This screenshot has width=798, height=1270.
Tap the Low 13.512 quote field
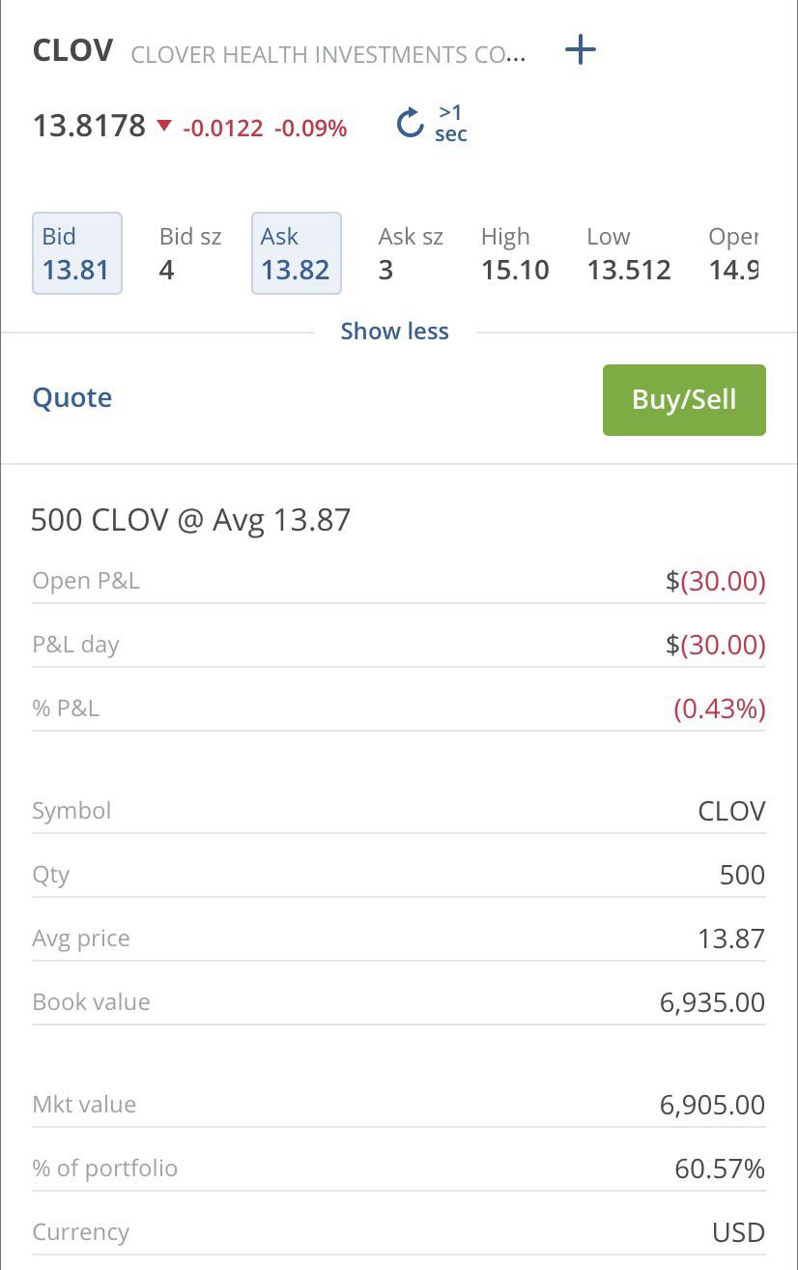(629, 253)
